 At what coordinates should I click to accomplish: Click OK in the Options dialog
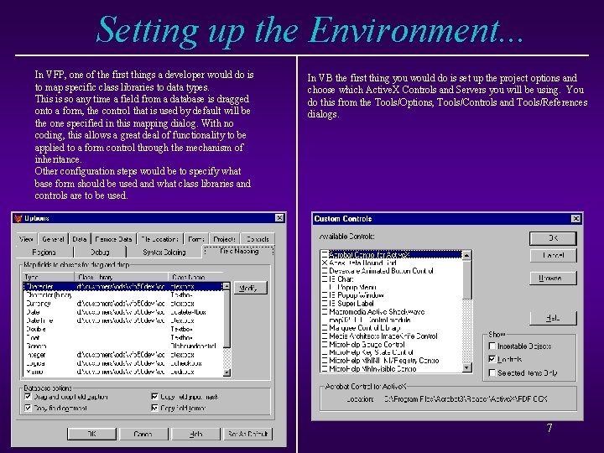coord(91,434)
